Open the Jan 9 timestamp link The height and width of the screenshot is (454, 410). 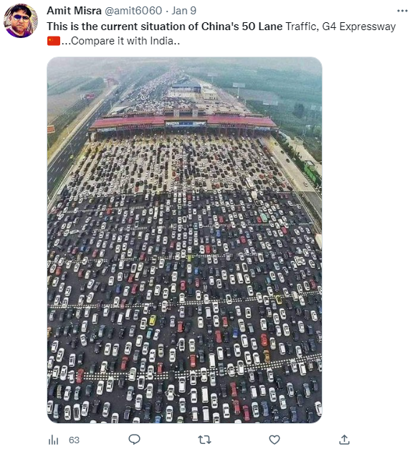click(x=183, y=11)
